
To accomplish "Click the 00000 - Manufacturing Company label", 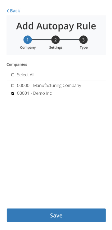I will pos(49,86).
